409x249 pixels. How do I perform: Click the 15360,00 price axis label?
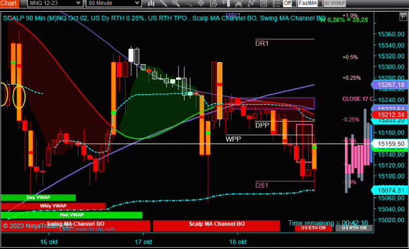[391, 34]
